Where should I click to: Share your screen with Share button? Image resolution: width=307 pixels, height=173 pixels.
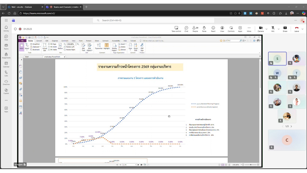pyautogui.click(x=285, y=29)
